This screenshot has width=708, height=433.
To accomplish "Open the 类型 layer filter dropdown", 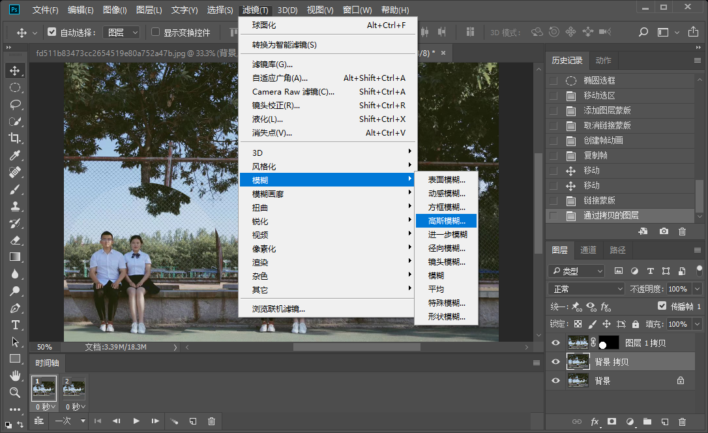I will pyautogui.click(x=576, y=271).
